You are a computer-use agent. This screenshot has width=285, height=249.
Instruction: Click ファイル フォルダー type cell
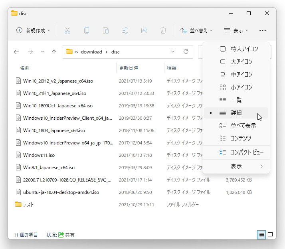click(x=183, y=204)
